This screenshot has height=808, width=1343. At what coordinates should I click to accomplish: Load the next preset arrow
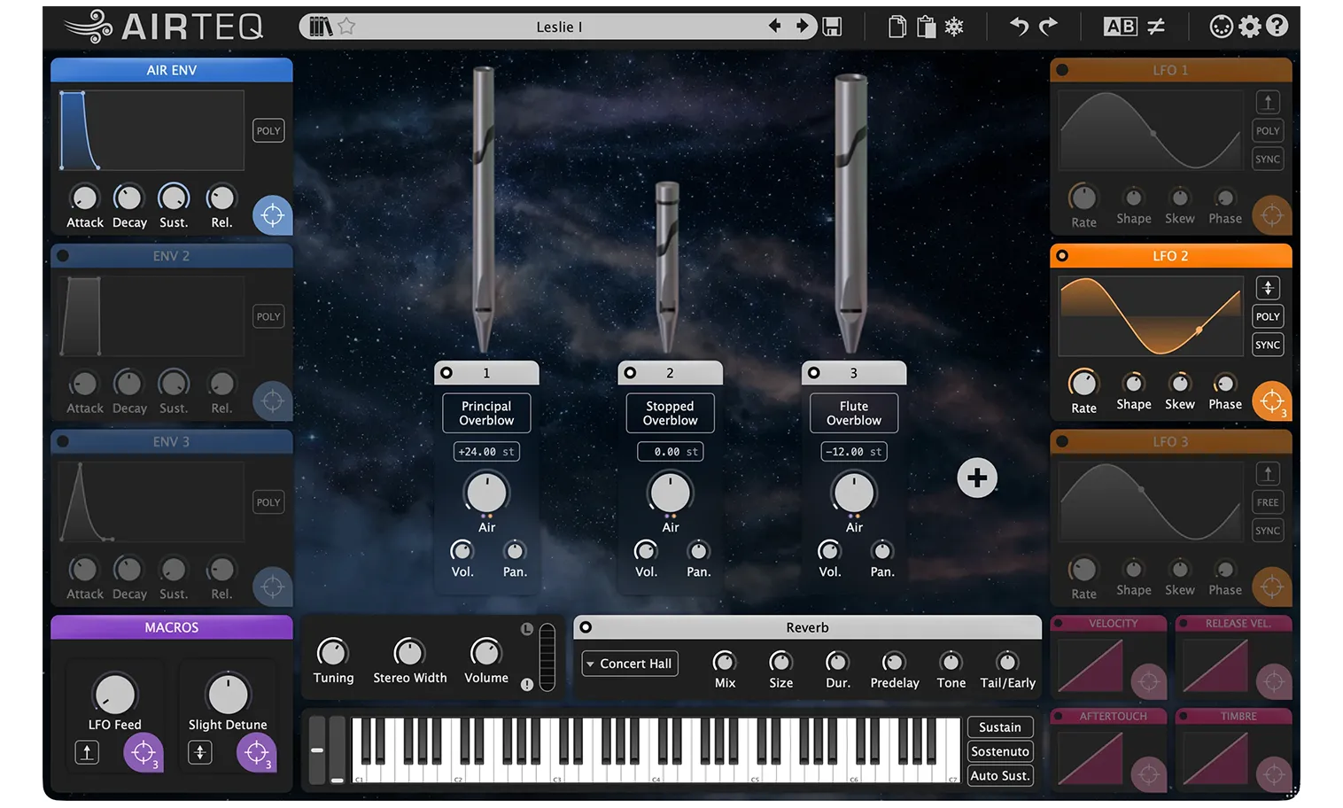point(803,26)
